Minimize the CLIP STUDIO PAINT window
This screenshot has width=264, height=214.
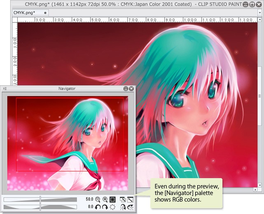[x=245, y=5]
